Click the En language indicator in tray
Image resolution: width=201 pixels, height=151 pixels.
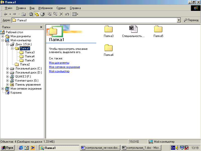(x=173, y=148)
